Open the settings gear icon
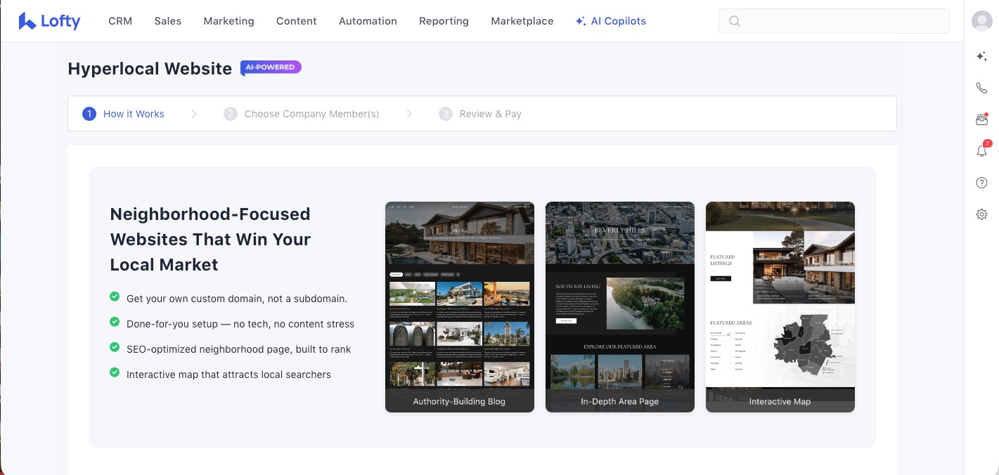The image size is (999, 475). 981,214
